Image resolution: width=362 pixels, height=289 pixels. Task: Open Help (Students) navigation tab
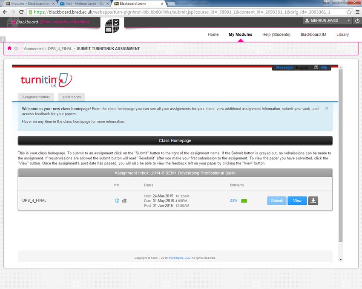[x=276, y=34]
